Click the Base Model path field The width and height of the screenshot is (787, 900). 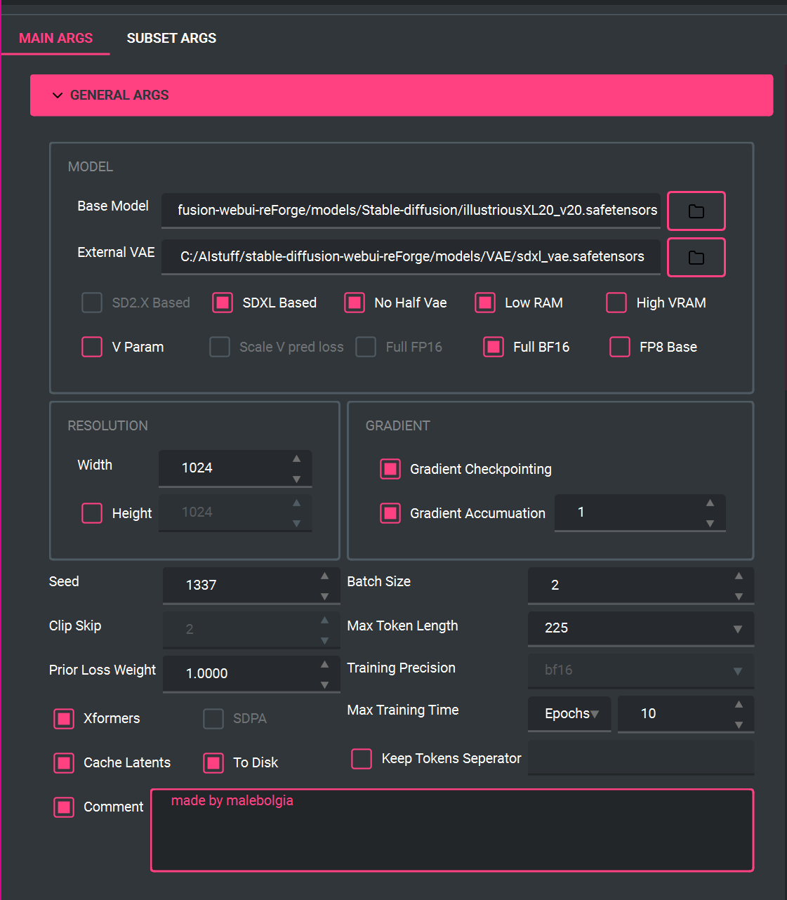(411, 210)
